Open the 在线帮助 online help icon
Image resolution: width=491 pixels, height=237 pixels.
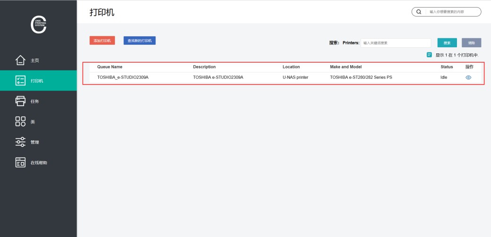[20, 162]
